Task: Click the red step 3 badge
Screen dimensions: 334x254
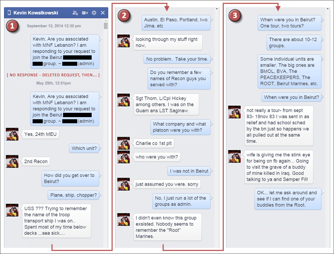Action: coord(235,15)
